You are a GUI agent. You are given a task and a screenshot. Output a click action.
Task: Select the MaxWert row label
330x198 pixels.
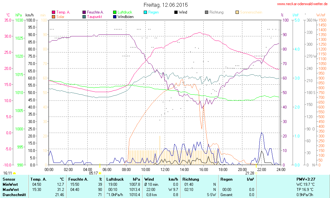[x=10, y=190]
